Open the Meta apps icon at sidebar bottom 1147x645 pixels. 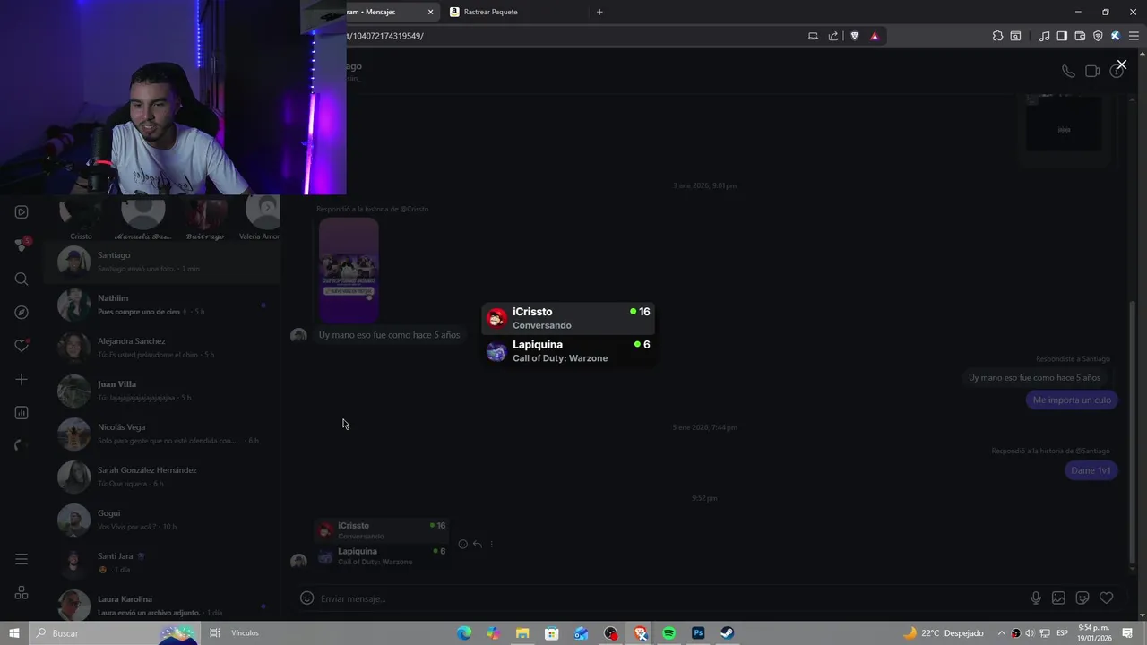(22, 593)
